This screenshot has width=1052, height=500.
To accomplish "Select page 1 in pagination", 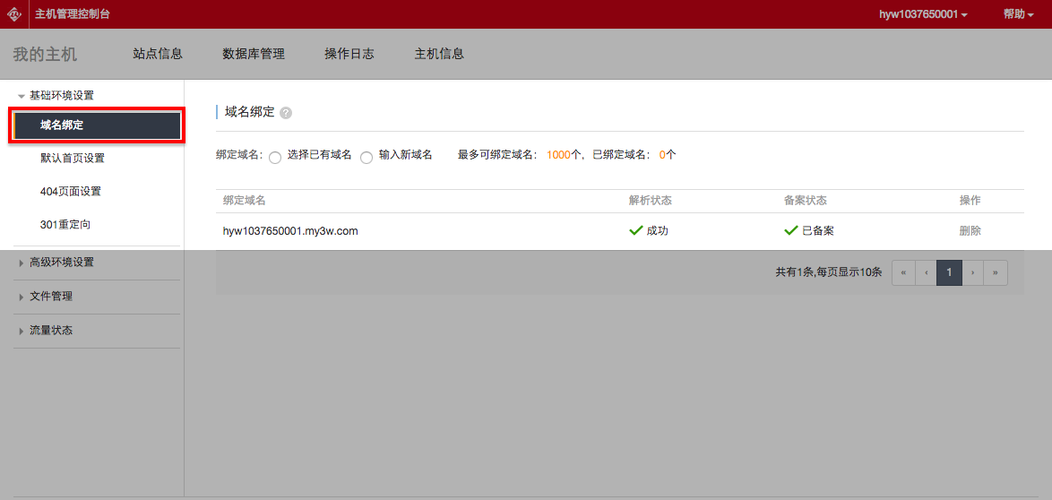I will pos(949,272).
